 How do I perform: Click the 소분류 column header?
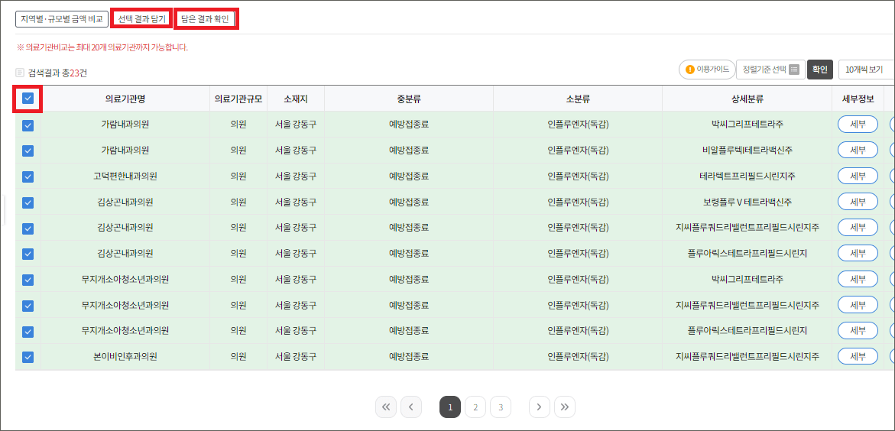point(578,99)
